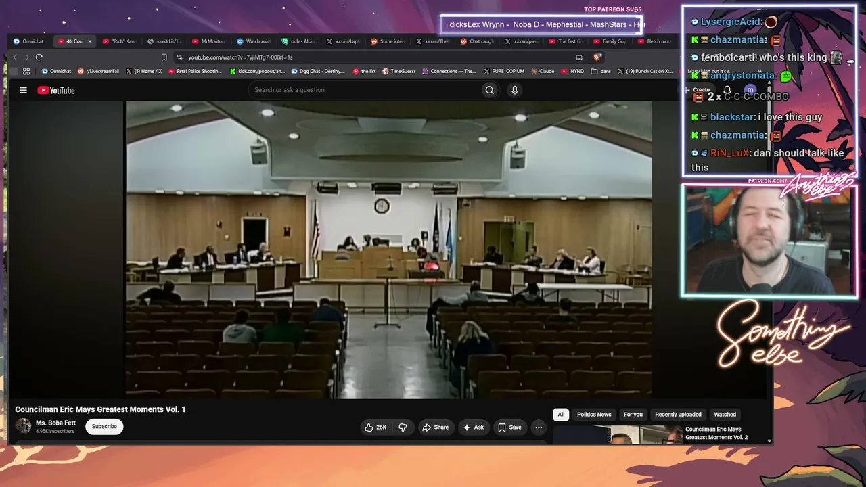Close the active YouTube browser tab
The image size is (866, 487).
pyautogui.click(x=89, y=41)
